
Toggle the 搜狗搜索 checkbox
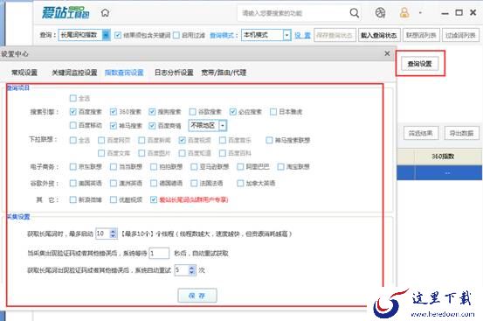tap(152, 112)
